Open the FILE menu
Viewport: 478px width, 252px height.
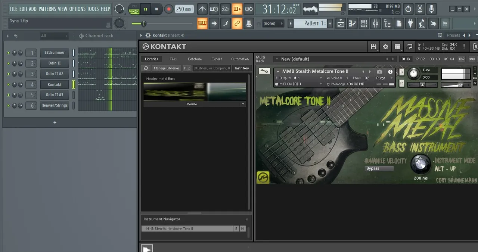point(13,9)
